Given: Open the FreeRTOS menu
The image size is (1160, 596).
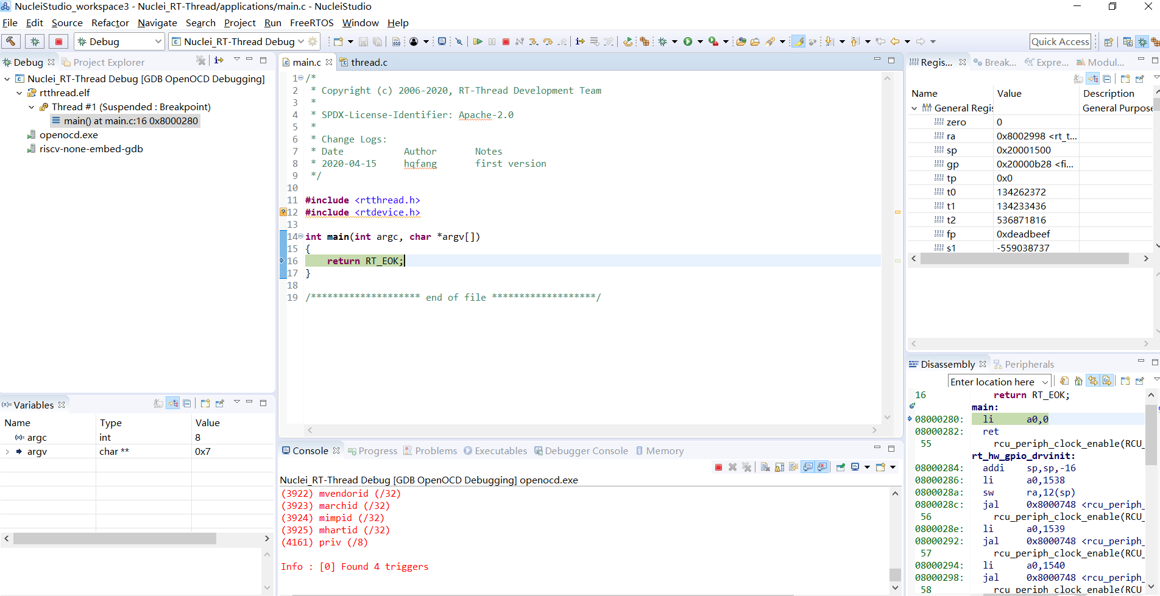Looking at the screenshot, I should (311, 23).
